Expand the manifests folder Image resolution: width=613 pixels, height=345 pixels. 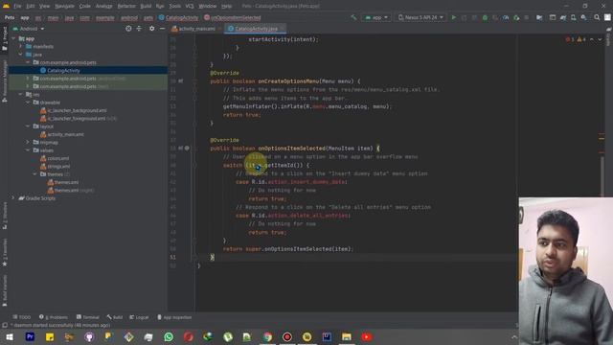click(x=21, y=47)
